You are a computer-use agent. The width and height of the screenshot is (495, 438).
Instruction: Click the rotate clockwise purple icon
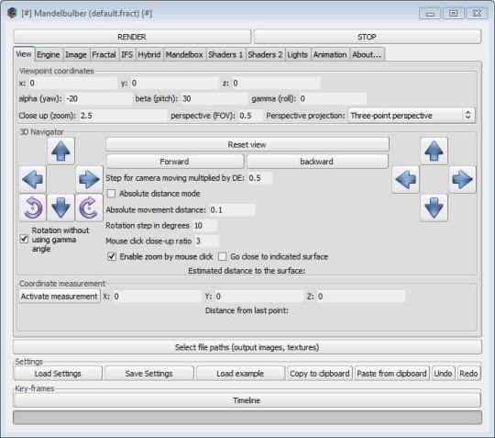click(x=89, y=208)
